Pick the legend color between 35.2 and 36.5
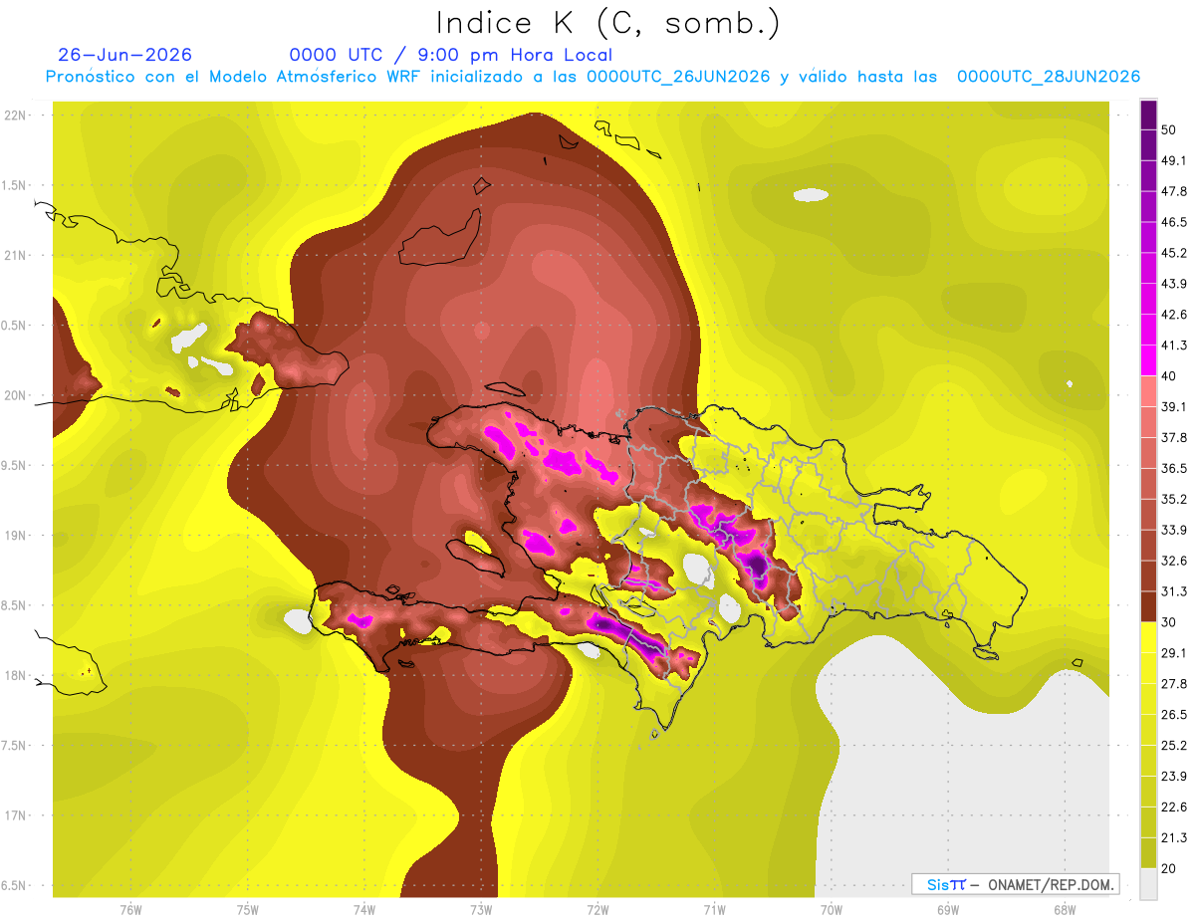Screen dimensions: 1195x923 point(1148,483)
